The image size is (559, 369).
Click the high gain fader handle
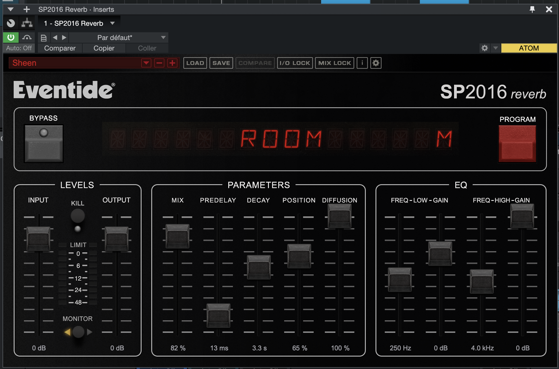tap(522, 216)
